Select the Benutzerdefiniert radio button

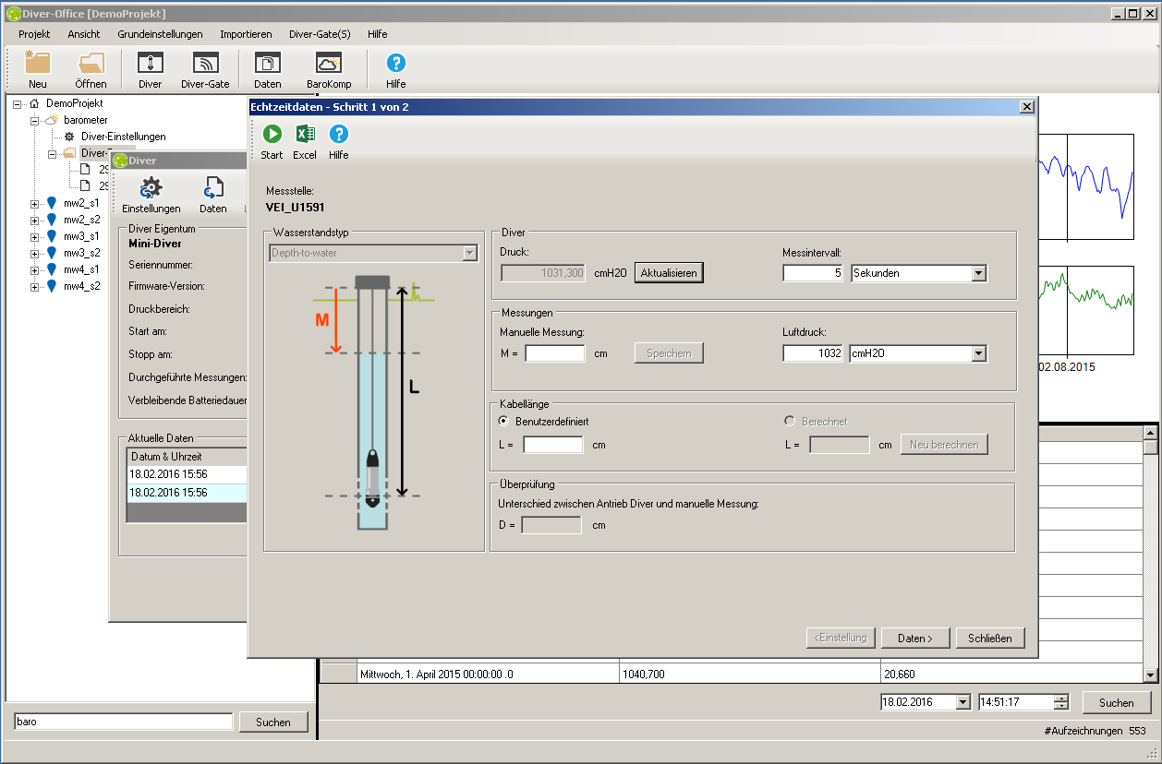tap(503, 421)
